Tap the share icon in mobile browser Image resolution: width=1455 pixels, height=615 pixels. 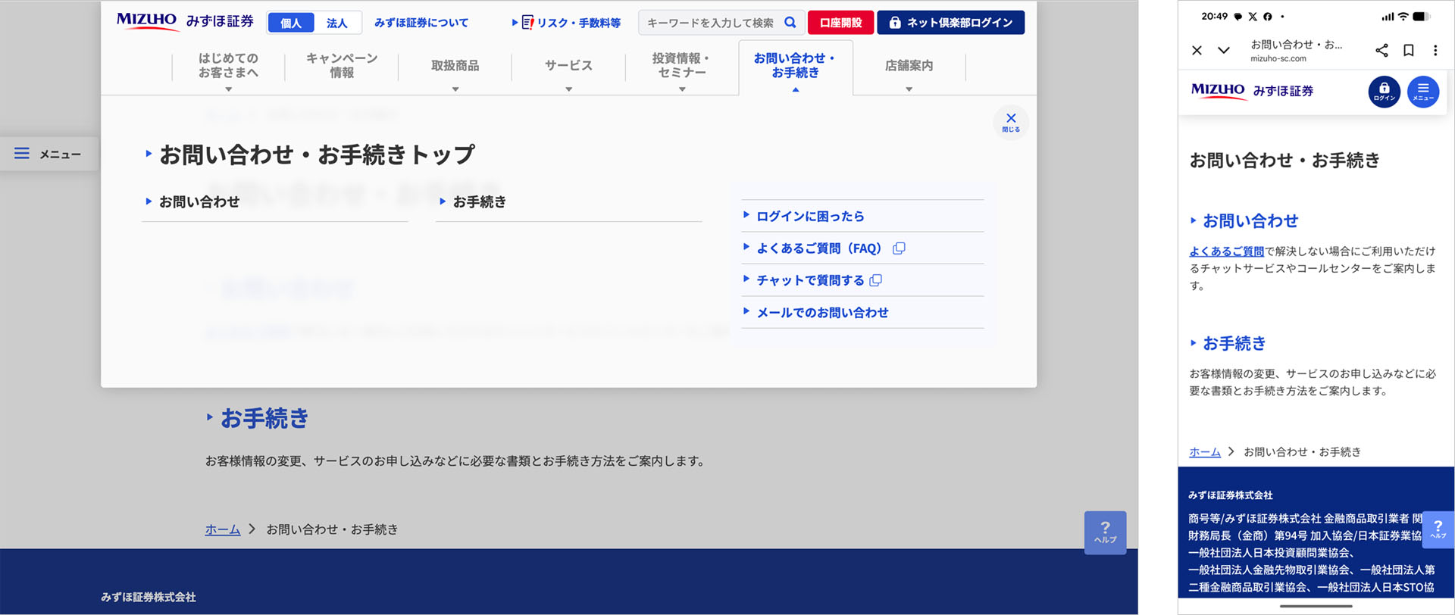coord(1381,51)
